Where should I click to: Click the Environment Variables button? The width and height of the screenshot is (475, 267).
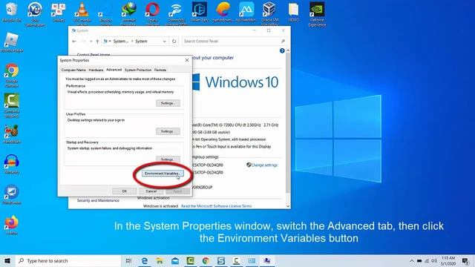tap(163, 174)
